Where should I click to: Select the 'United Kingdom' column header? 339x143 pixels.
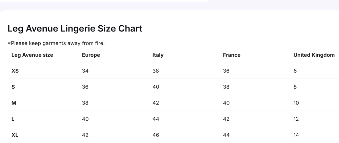(314, 55)
